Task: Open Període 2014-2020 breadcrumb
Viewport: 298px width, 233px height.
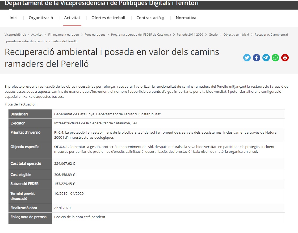Action: (x=190, y=35)
